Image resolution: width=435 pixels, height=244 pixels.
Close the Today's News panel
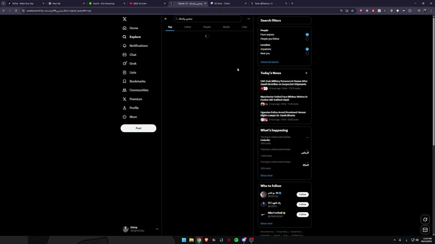pos(306,73)
